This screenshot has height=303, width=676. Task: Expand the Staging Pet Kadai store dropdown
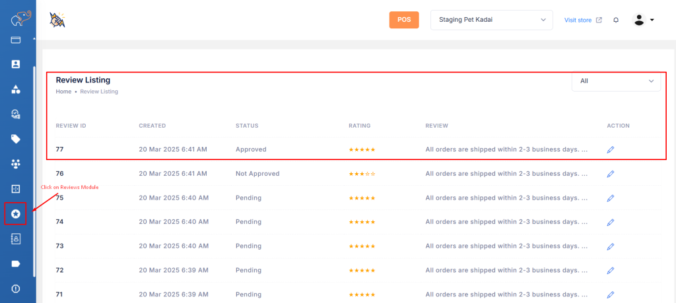(492, 20)
